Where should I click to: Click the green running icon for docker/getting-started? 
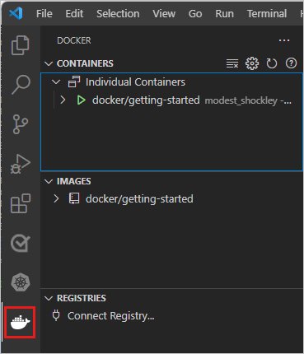click(x=81, y=100)
